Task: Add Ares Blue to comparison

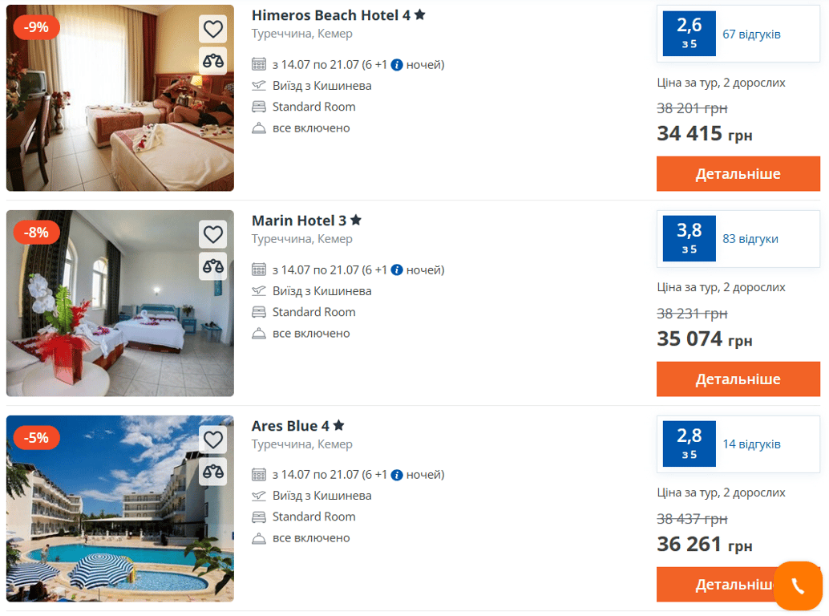Action: pyautogui.click(x=212, y=472)
